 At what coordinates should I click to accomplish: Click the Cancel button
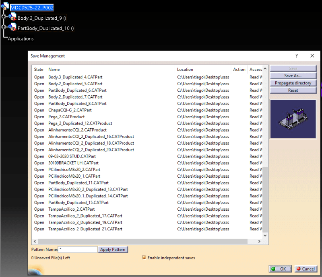306,269
